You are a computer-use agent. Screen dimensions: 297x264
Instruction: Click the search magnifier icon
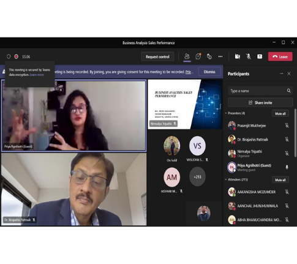click(x=288, y=91)
